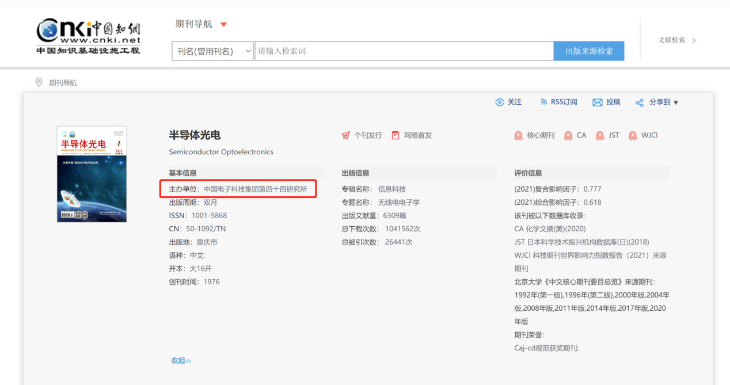The height and width of the screenshot is (385, 730).
Task: Expand the 期刊导航 red arrow dropdown
Action: (224, 24)
